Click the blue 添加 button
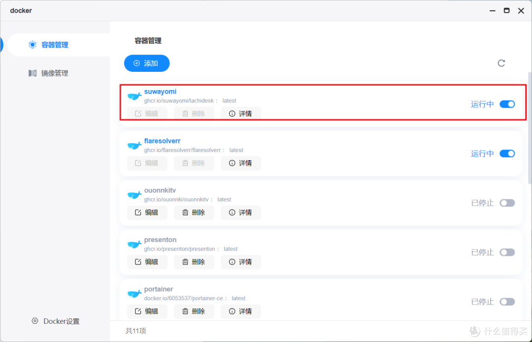532x342 pixels. (147, 63)
